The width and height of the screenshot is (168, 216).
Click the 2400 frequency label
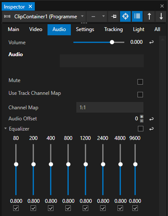103,138
